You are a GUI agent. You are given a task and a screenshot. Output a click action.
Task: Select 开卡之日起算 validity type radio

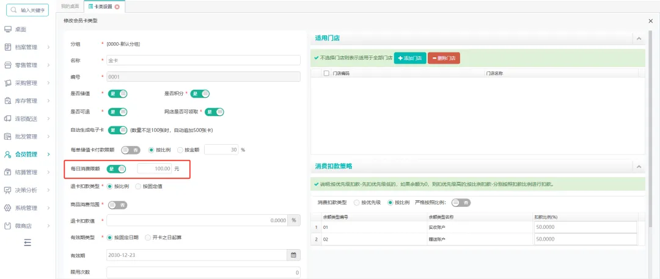148,237
